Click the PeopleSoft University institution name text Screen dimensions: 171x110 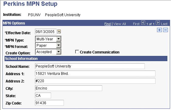(63, 15)
